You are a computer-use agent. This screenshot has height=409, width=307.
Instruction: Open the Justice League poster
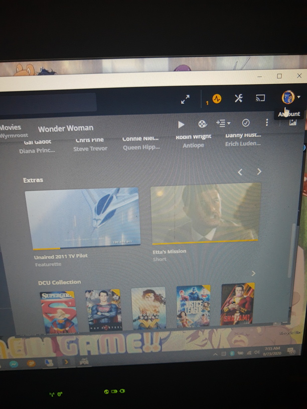point(194,306)
